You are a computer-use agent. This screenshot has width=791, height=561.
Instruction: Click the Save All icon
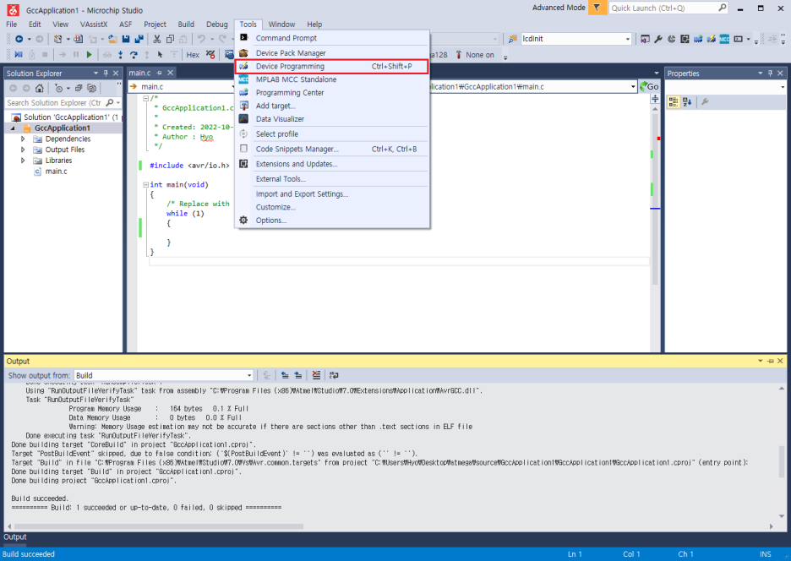pyautogui.click(x=139, y=39)
